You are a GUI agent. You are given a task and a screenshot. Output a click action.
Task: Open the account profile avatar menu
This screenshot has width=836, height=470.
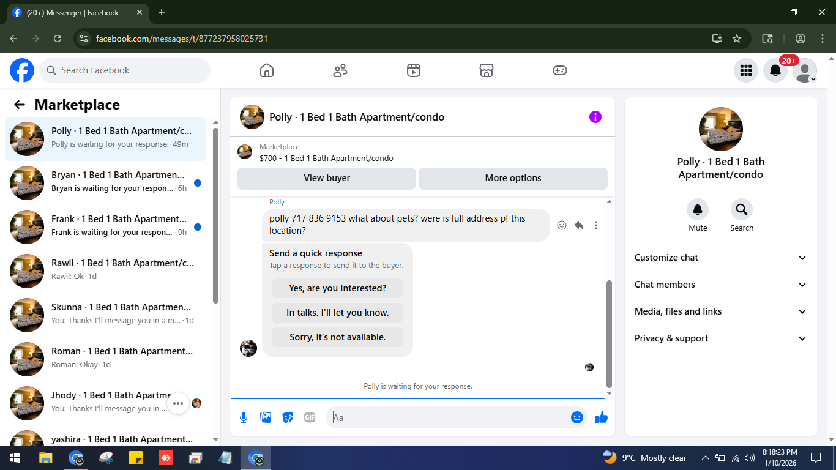tap(804, 70)
